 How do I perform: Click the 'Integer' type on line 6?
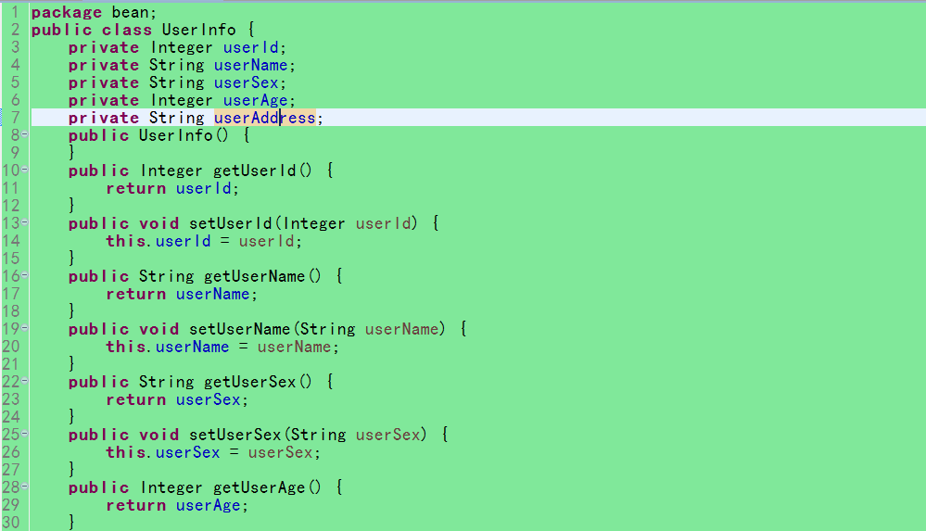tap(181, 100)
